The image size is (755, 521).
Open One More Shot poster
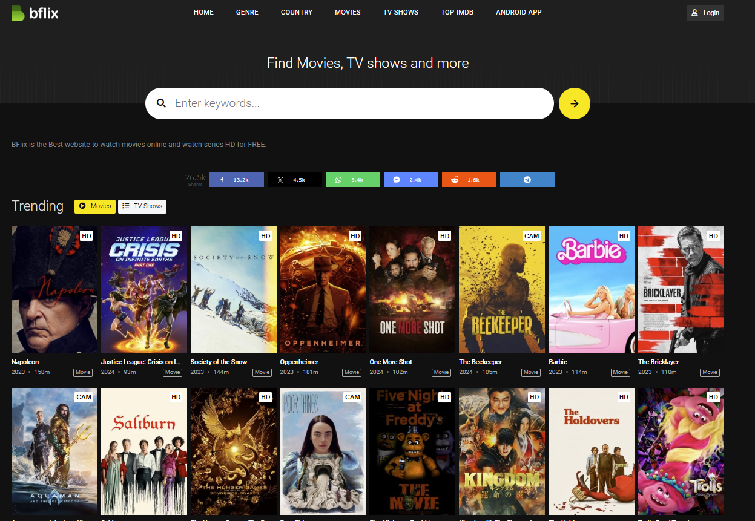tap(413, 290)
